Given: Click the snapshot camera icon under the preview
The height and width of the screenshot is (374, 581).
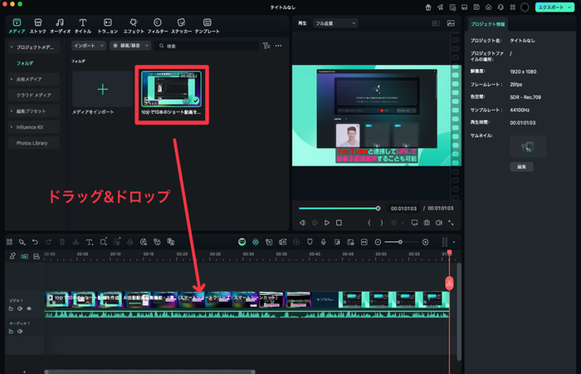Looking at the screenshot, I should [426, 223].
